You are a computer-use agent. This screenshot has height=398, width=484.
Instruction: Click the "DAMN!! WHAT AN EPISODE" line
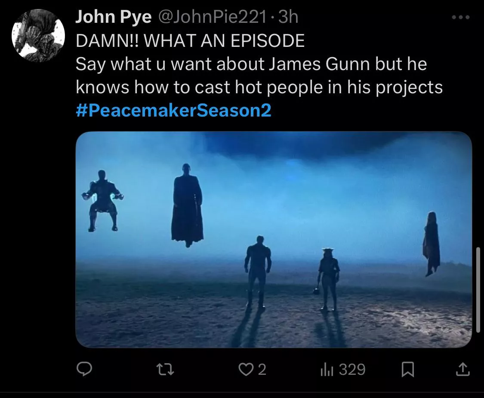pyautogui.click(x=190, y=41)
